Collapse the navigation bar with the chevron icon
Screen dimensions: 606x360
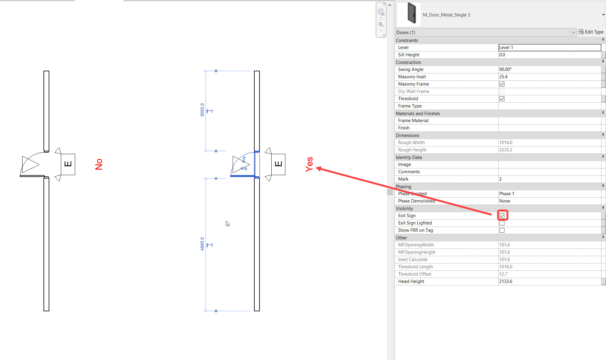[x=390, y=5]
